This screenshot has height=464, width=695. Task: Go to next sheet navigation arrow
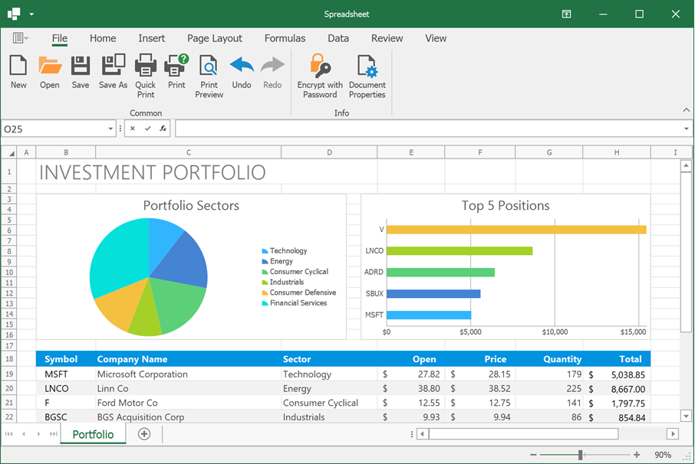(x=38, y=434)
